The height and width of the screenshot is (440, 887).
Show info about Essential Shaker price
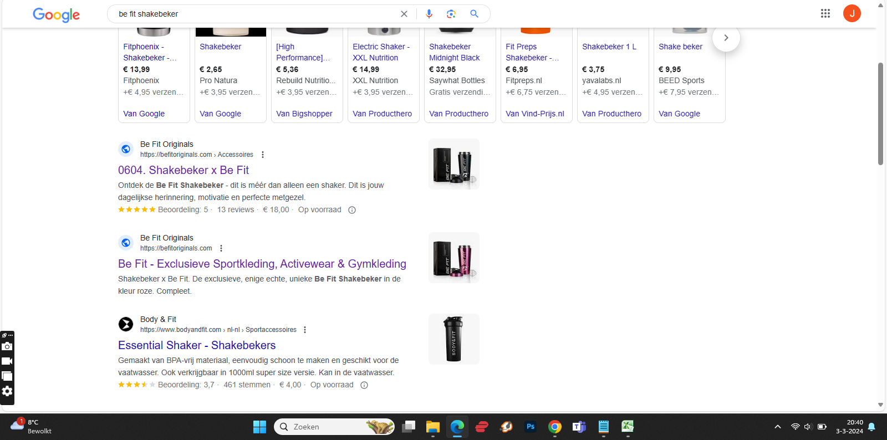(364, 385)
